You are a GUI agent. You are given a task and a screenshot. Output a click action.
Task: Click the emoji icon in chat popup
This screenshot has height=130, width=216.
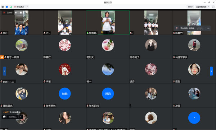[4, 117]
